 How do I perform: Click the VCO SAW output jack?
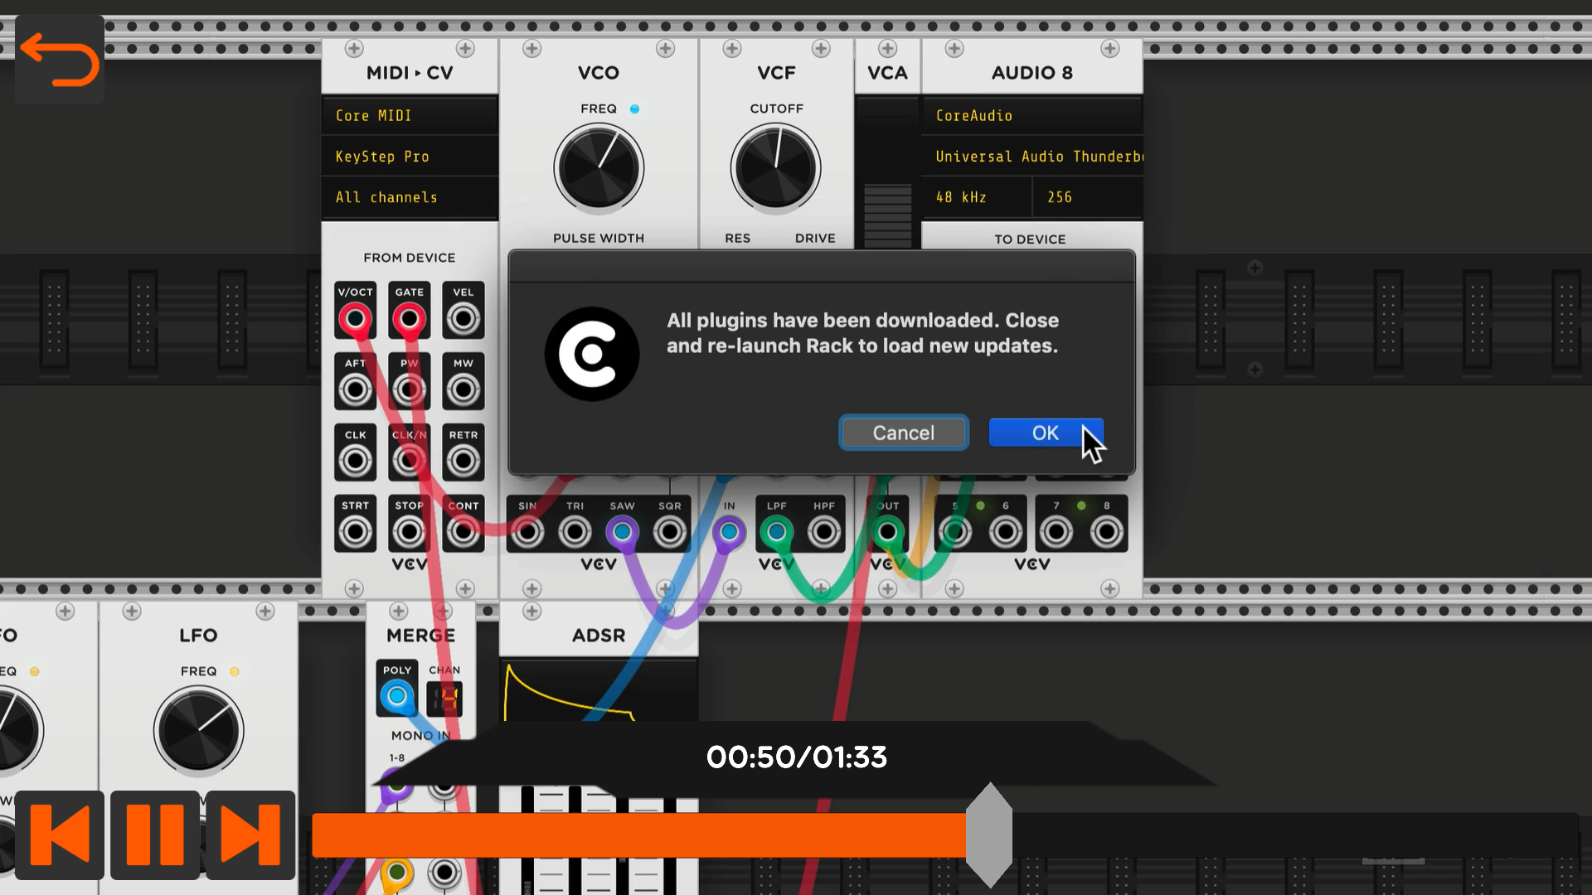622,532
